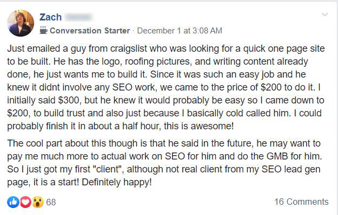338x215 pixels.
Task: Click the quoted word "client" in the post
Action: pyautogui.click(x=108, y=169)
